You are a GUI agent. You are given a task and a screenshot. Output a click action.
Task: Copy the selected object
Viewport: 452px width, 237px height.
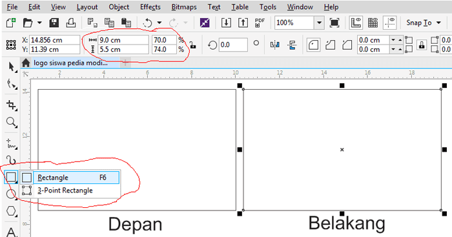[109, 23]
